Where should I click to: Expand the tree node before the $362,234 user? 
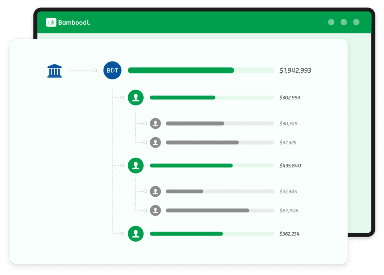(122, 234)
